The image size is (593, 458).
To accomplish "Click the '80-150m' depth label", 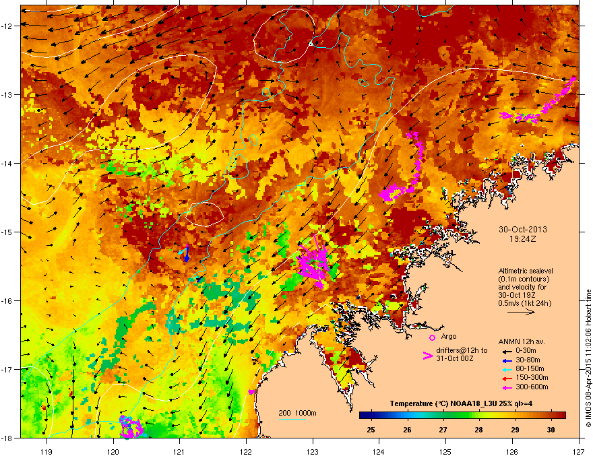I will pos(530,369).
